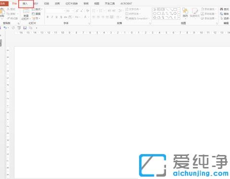
Task: Open the 节 (Section) dropdown
Action: (x=36, y=18)
